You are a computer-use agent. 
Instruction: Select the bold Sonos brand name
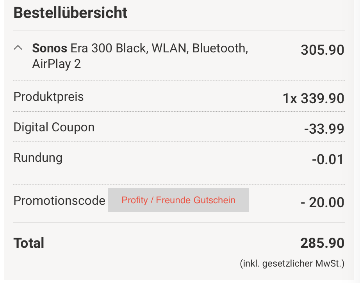pyautogui.click(x=50, y=48)
